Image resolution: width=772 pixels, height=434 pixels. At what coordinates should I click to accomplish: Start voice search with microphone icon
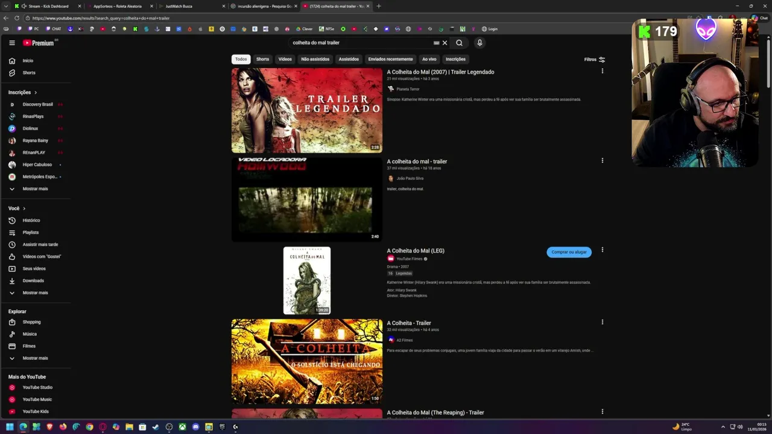(479, 43)
